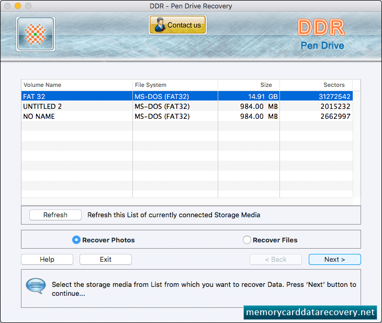Click the blue speech bubble hint icon
This screenshot has width=382, height=323.
pyautogui.click(x=36, y=286)
